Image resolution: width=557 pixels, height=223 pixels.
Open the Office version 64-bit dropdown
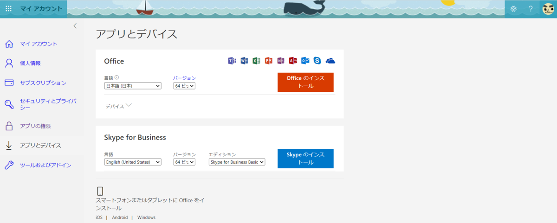(184, 86)
